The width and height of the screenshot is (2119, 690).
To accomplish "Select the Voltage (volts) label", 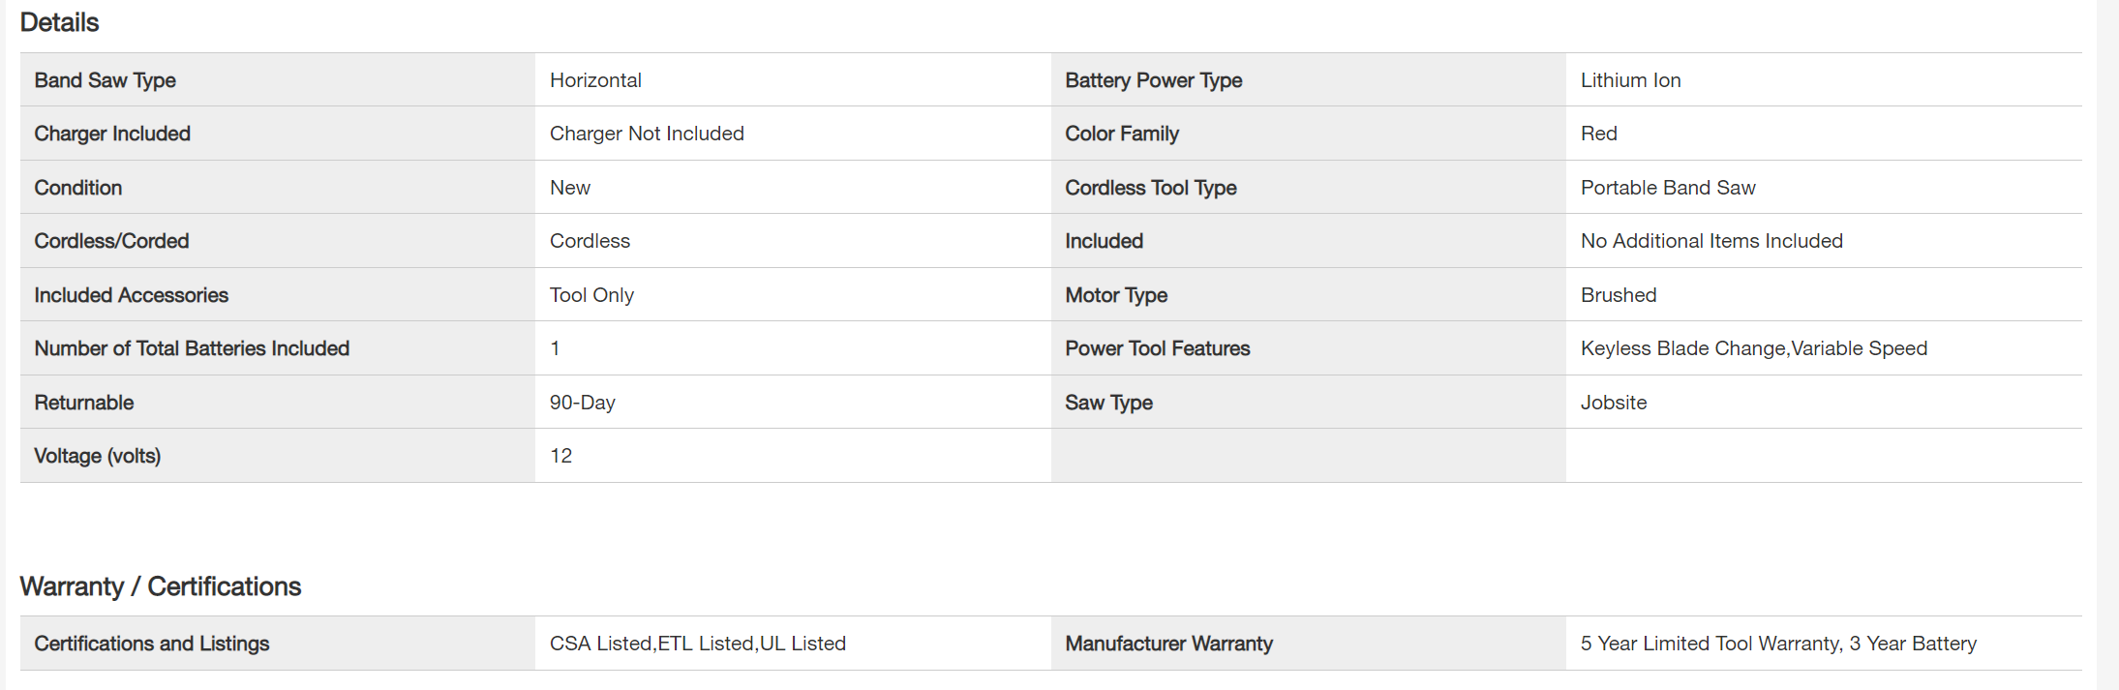I will (97, 456).
